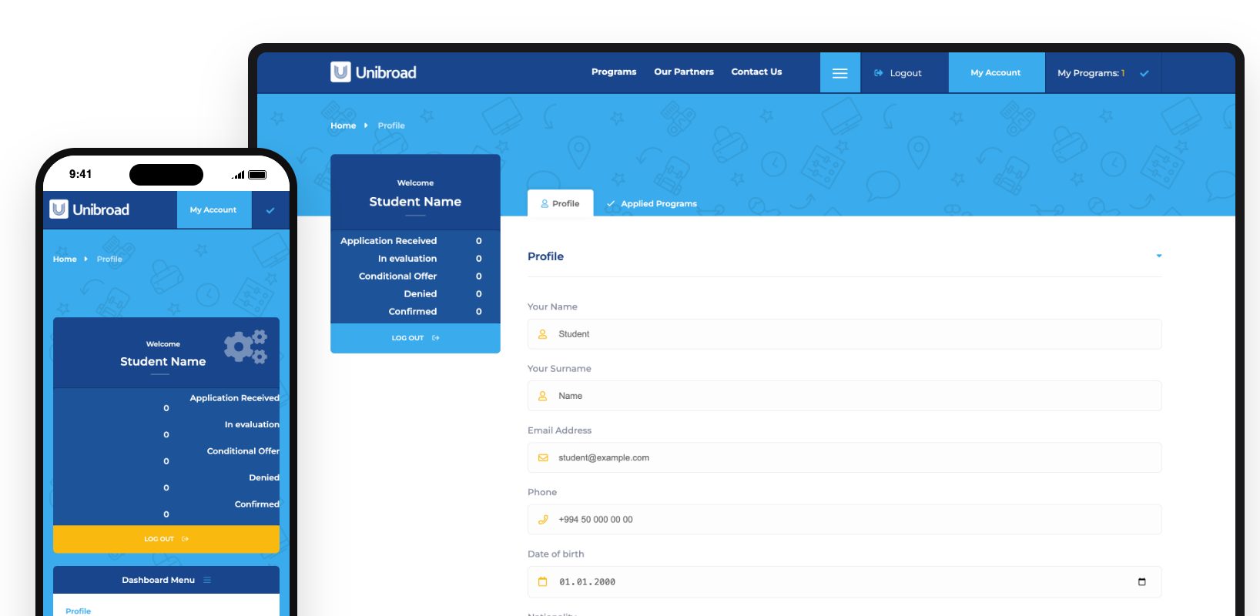This screenshot has height=616, width=1260.
Task: Click the envelope icon in Email Address field
Action: pos(543,457)
